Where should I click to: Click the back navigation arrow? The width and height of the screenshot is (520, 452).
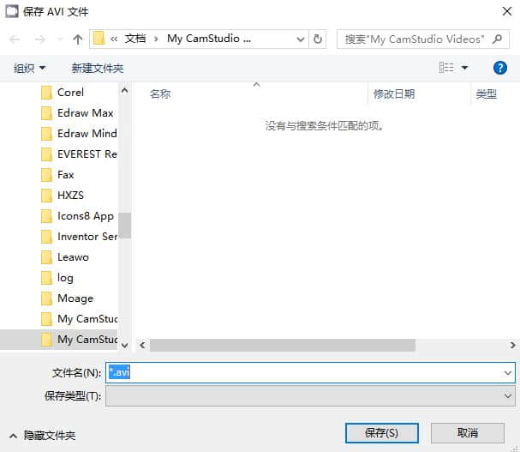pos(15,39)
